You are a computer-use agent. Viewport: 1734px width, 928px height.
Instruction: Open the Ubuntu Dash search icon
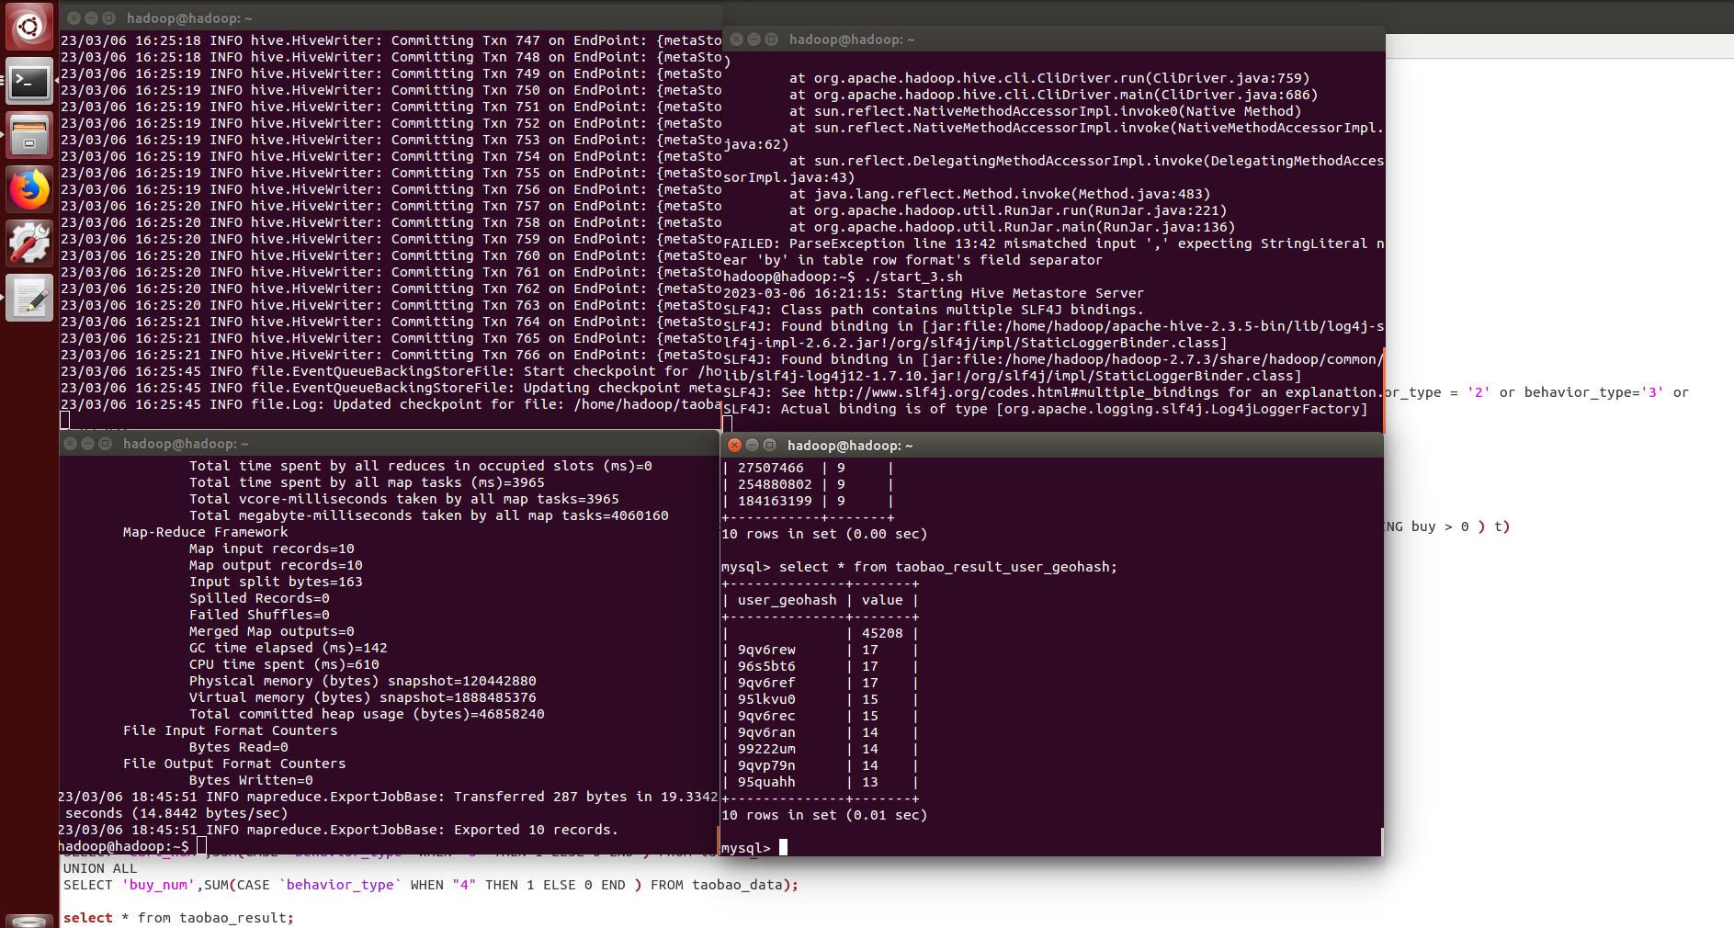pyautogui.click(x=29, y=27)
